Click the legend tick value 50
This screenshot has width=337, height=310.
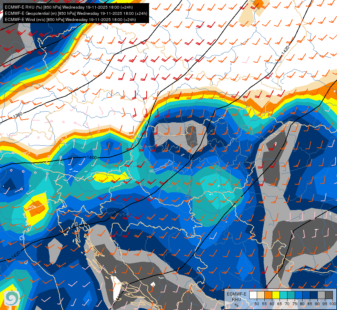tap(256, 304)
